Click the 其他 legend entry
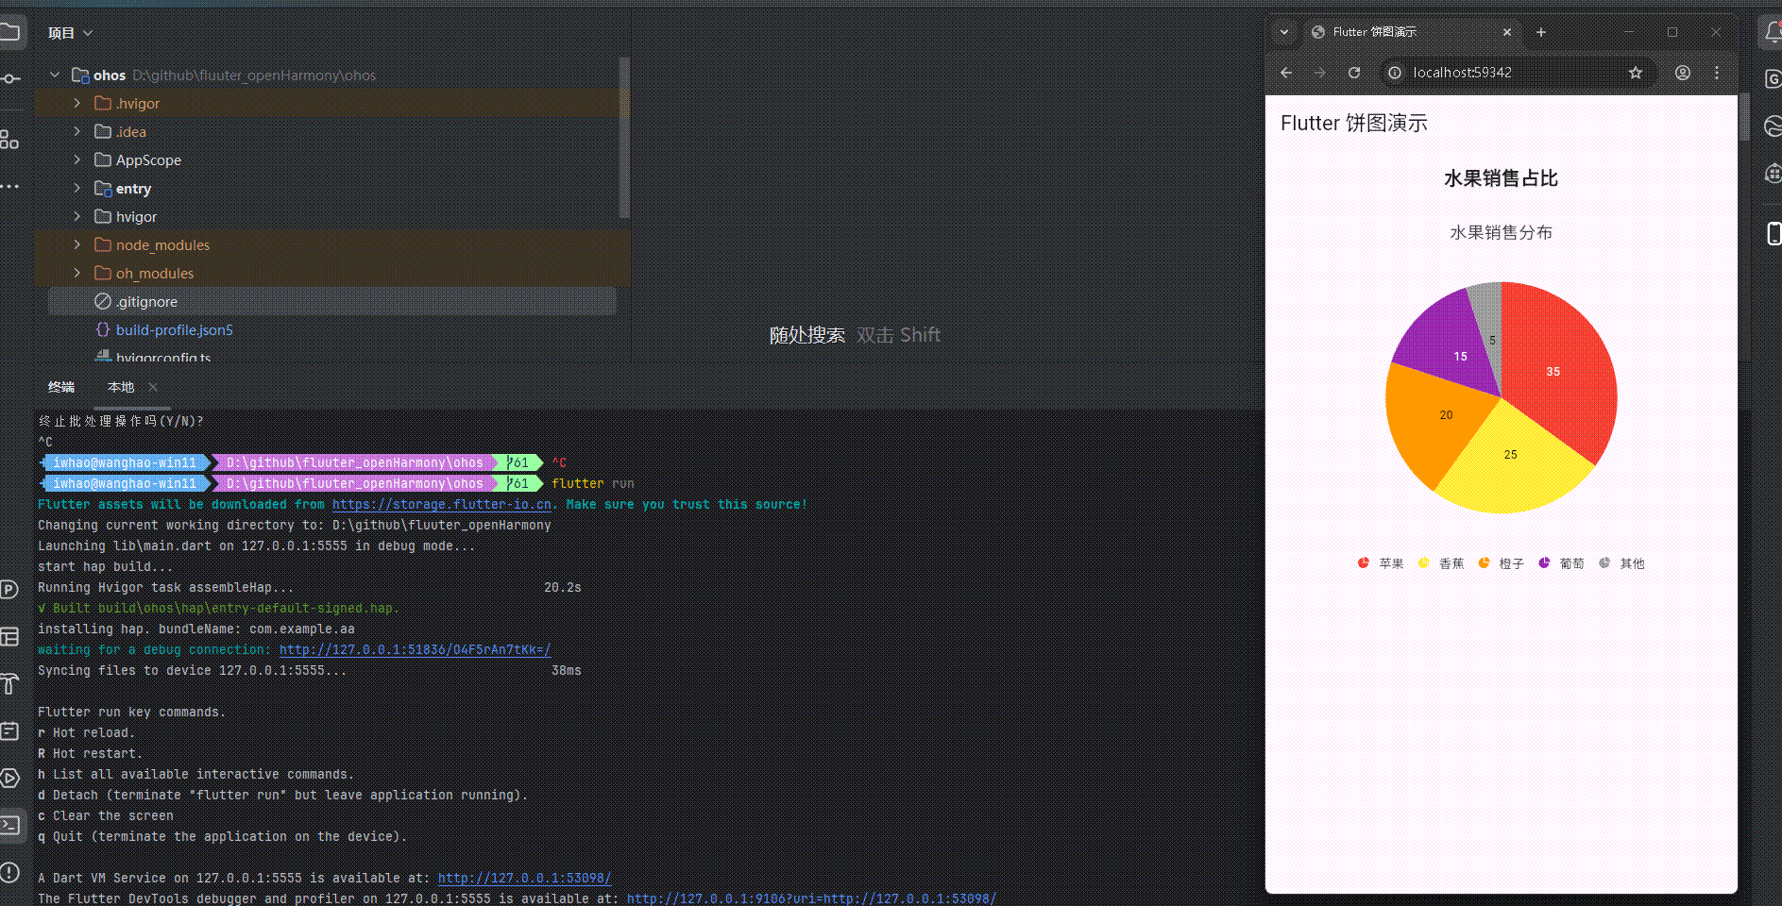 click(1622, 563)
